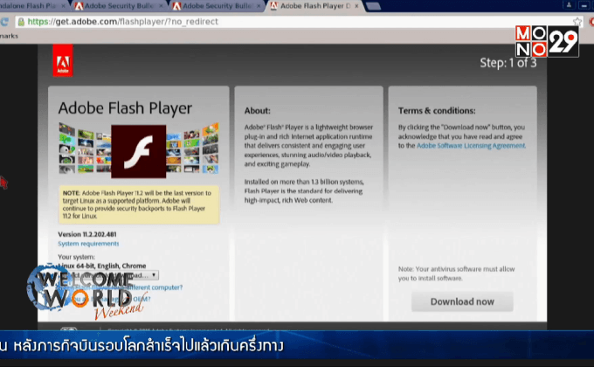Close the second Adobe Security Bulletin tab
This screenshot has width=594, height=367.
coord(259,6)
